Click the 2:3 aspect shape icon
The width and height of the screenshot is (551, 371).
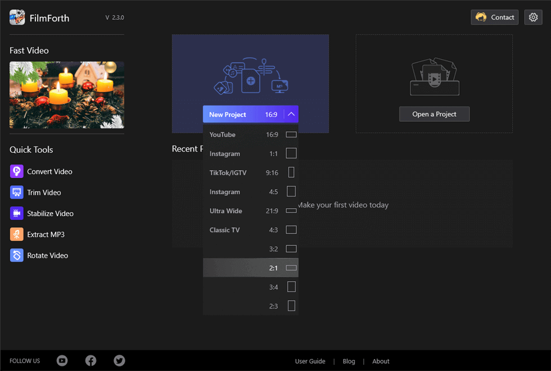291,306
